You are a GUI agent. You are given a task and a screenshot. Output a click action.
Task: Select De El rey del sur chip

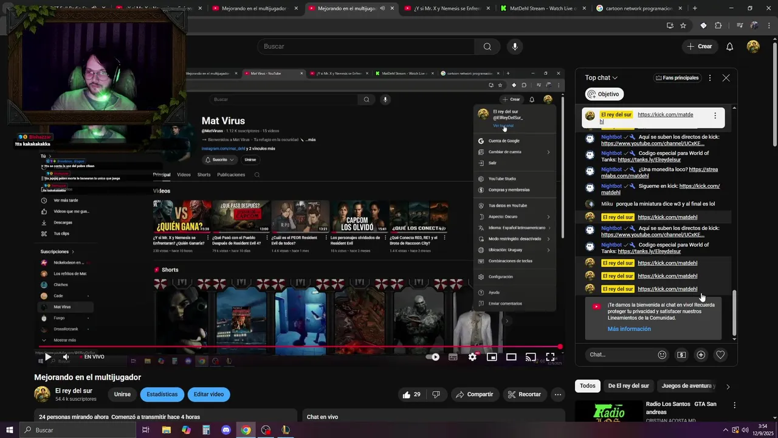628,386
